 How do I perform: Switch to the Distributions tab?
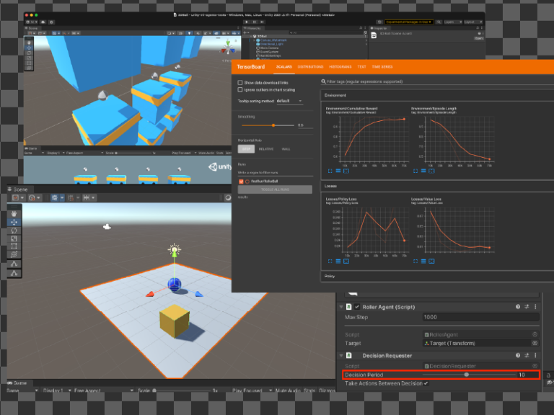pos(310,66)
